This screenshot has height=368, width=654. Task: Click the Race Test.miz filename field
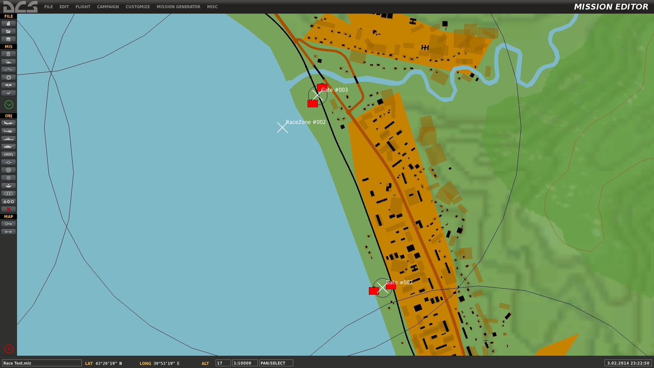[42, 363]
